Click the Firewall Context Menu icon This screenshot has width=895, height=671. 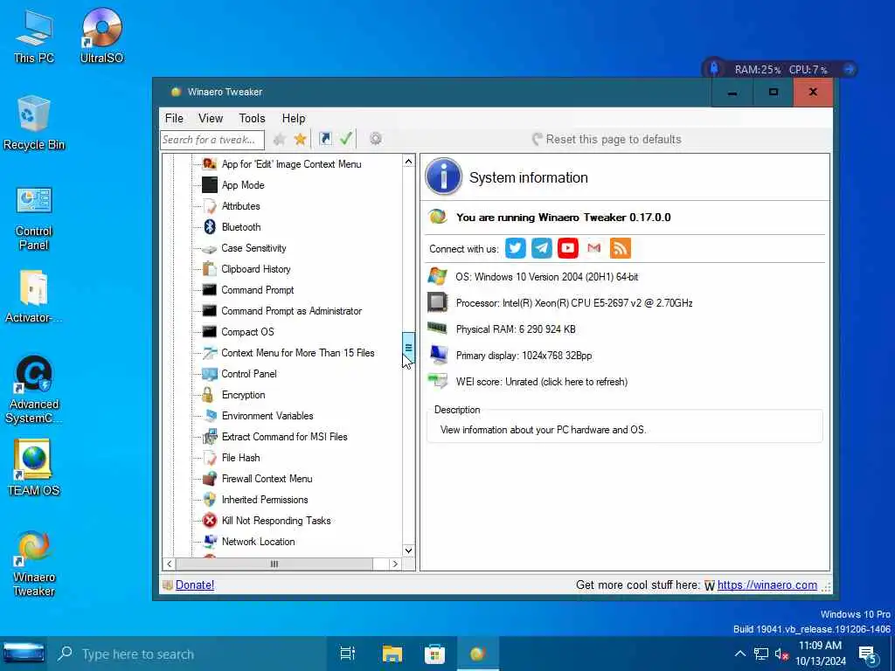[x=210, y=478]
